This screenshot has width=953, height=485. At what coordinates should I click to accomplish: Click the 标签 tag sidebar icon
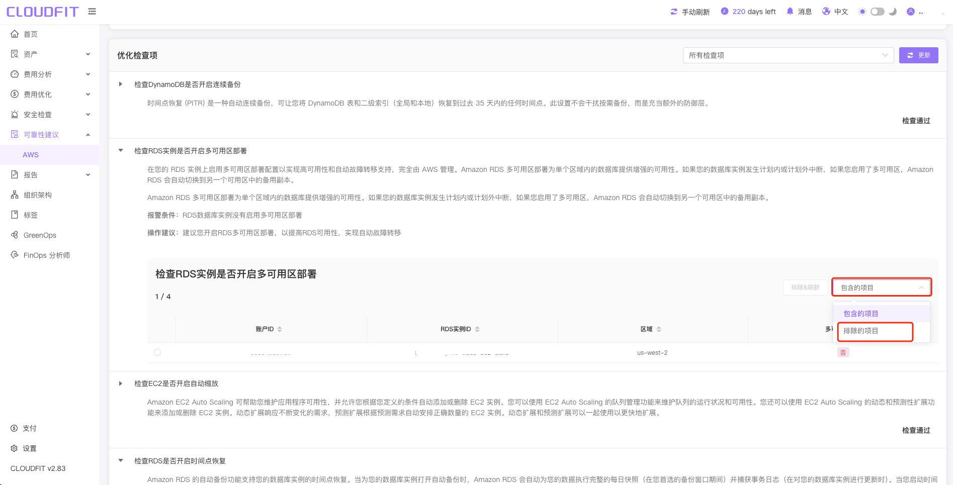pos(15,215)
